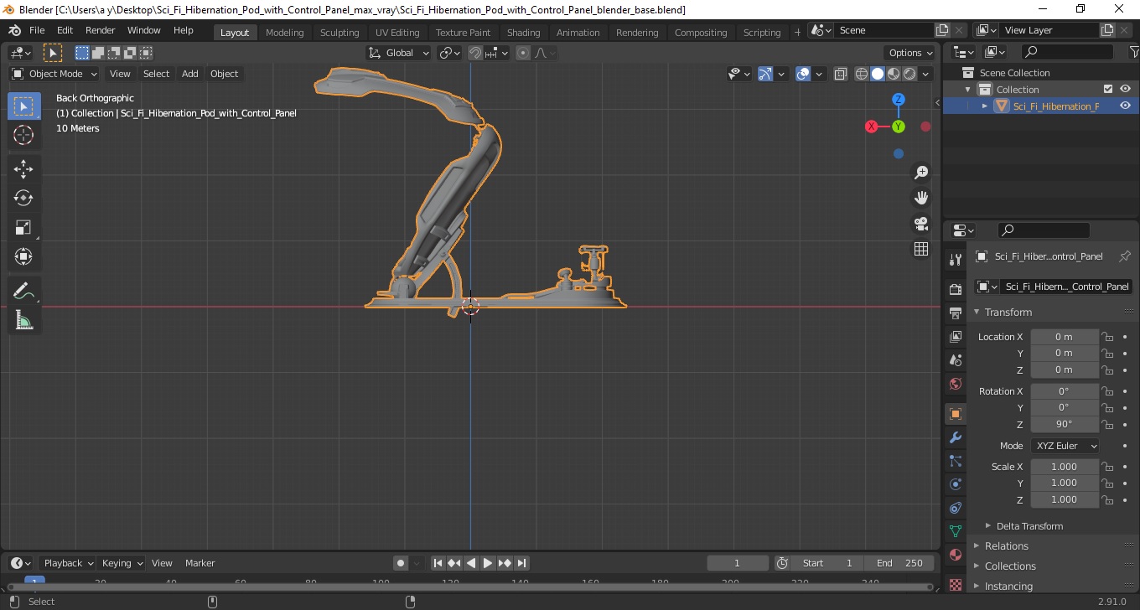Pin the properties editor context

click(x=1125, y=256)
